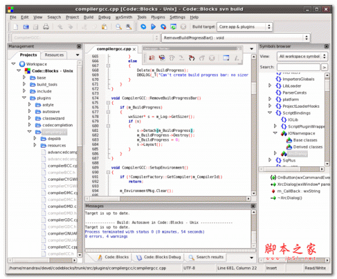Click the editor vertical scrollbar

pyautogui.click(x=254, y=125)
